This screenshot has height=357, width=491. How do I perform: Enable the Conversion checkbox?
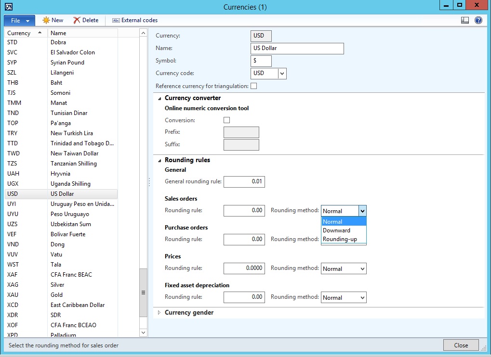[x=227, y=120]
